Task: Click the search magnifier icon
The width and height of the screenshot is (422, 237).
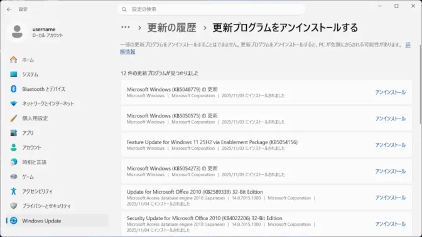Action: pyautogui.click(x=124, y=9)
